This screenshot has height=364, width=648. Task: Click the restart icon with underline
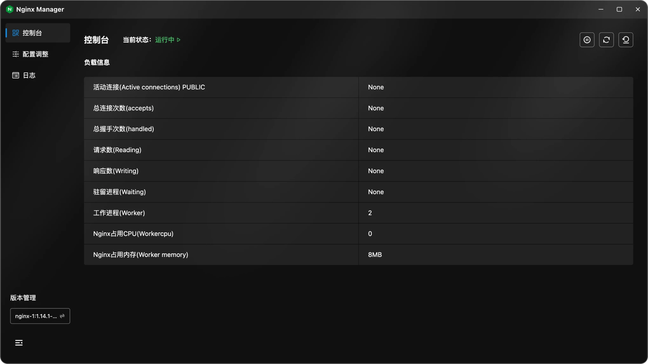625,40
